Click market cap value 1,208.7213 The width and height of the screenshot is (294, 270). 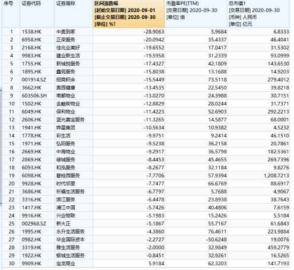point(276,175)
